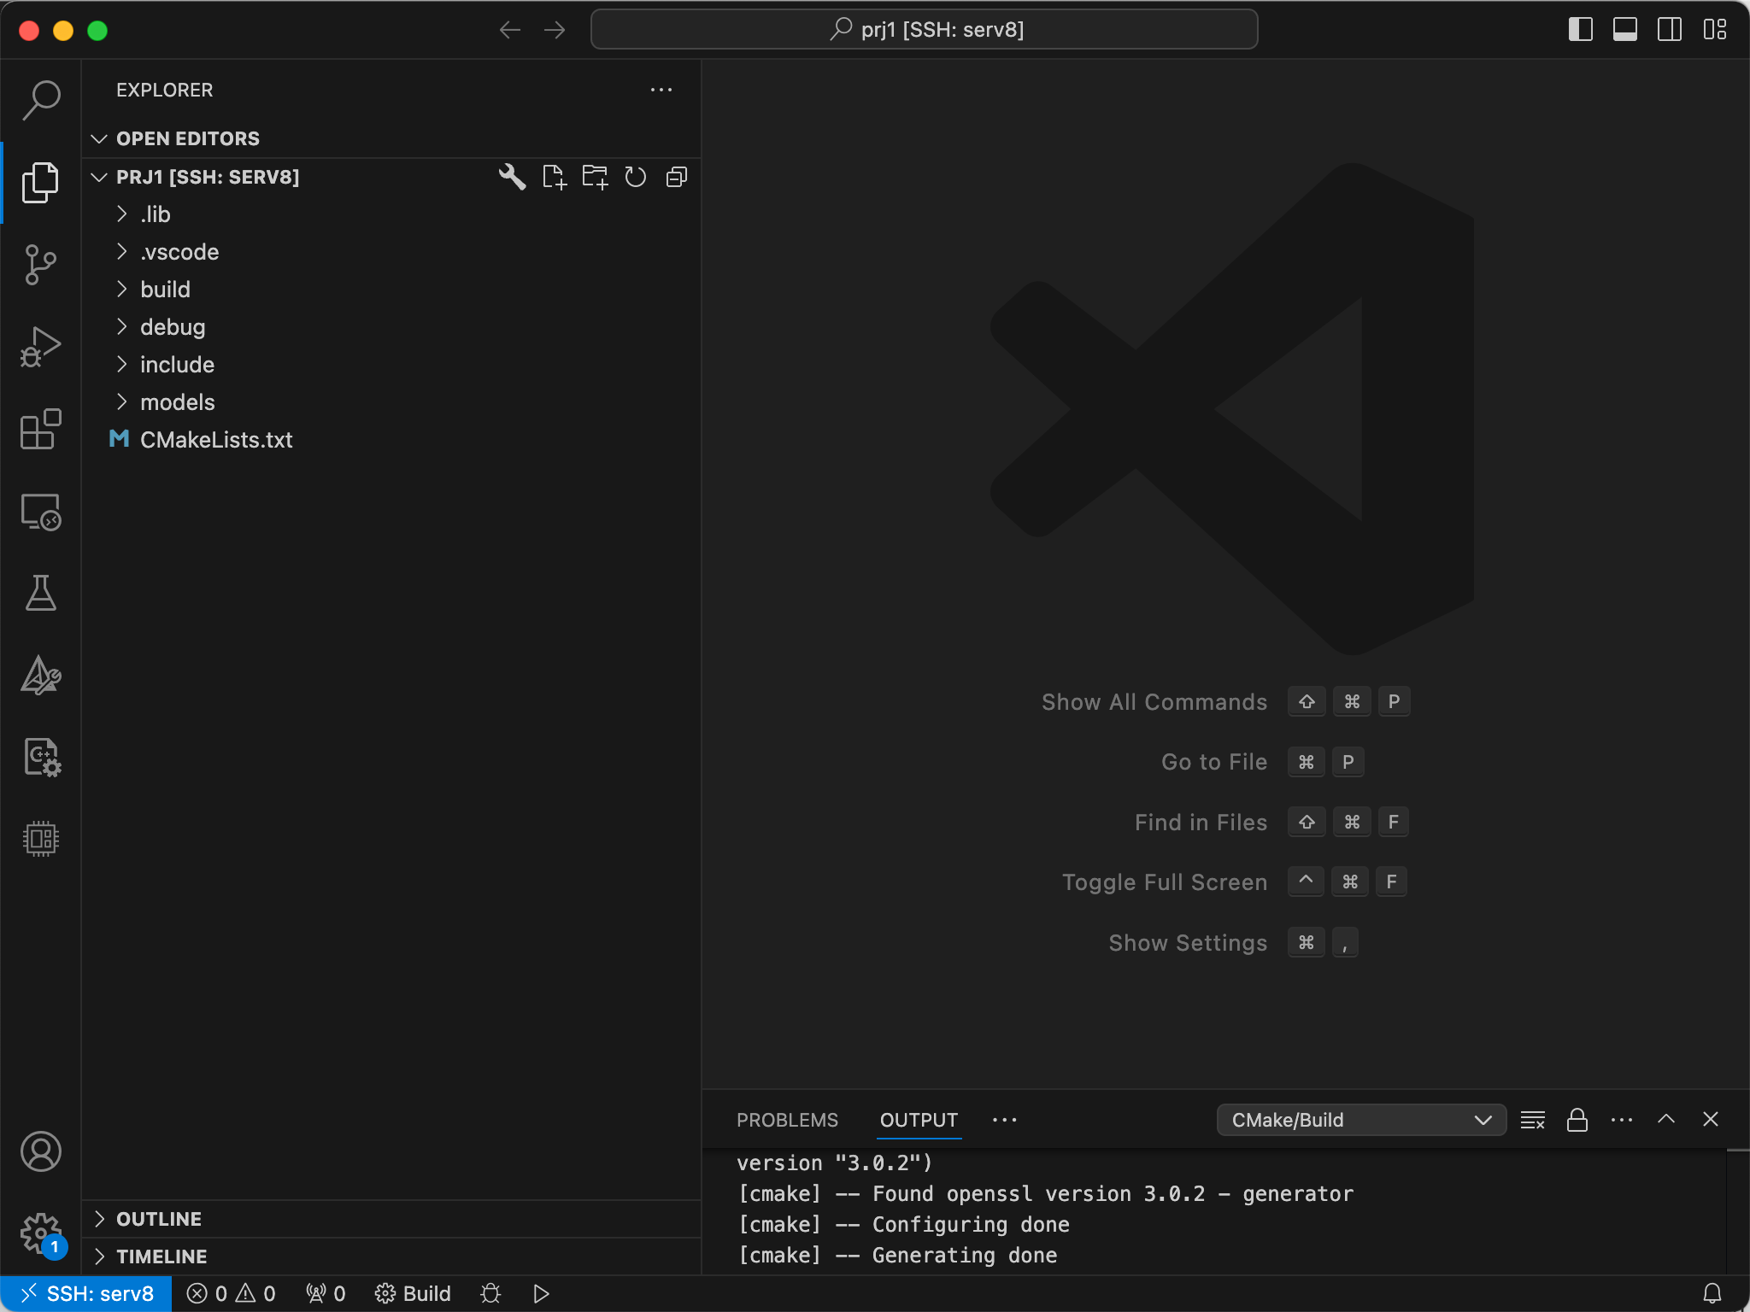Maximize the panel size with chevron

[1666, 1120]
